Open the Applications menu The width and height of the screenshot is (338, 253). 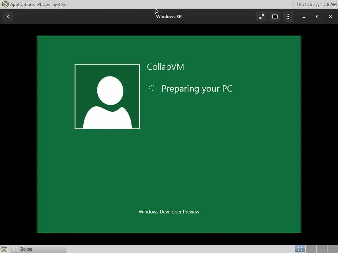click(22, 4)
